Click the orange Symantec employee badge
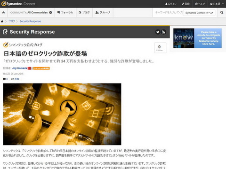226x169 pixels. pos(41,69)
